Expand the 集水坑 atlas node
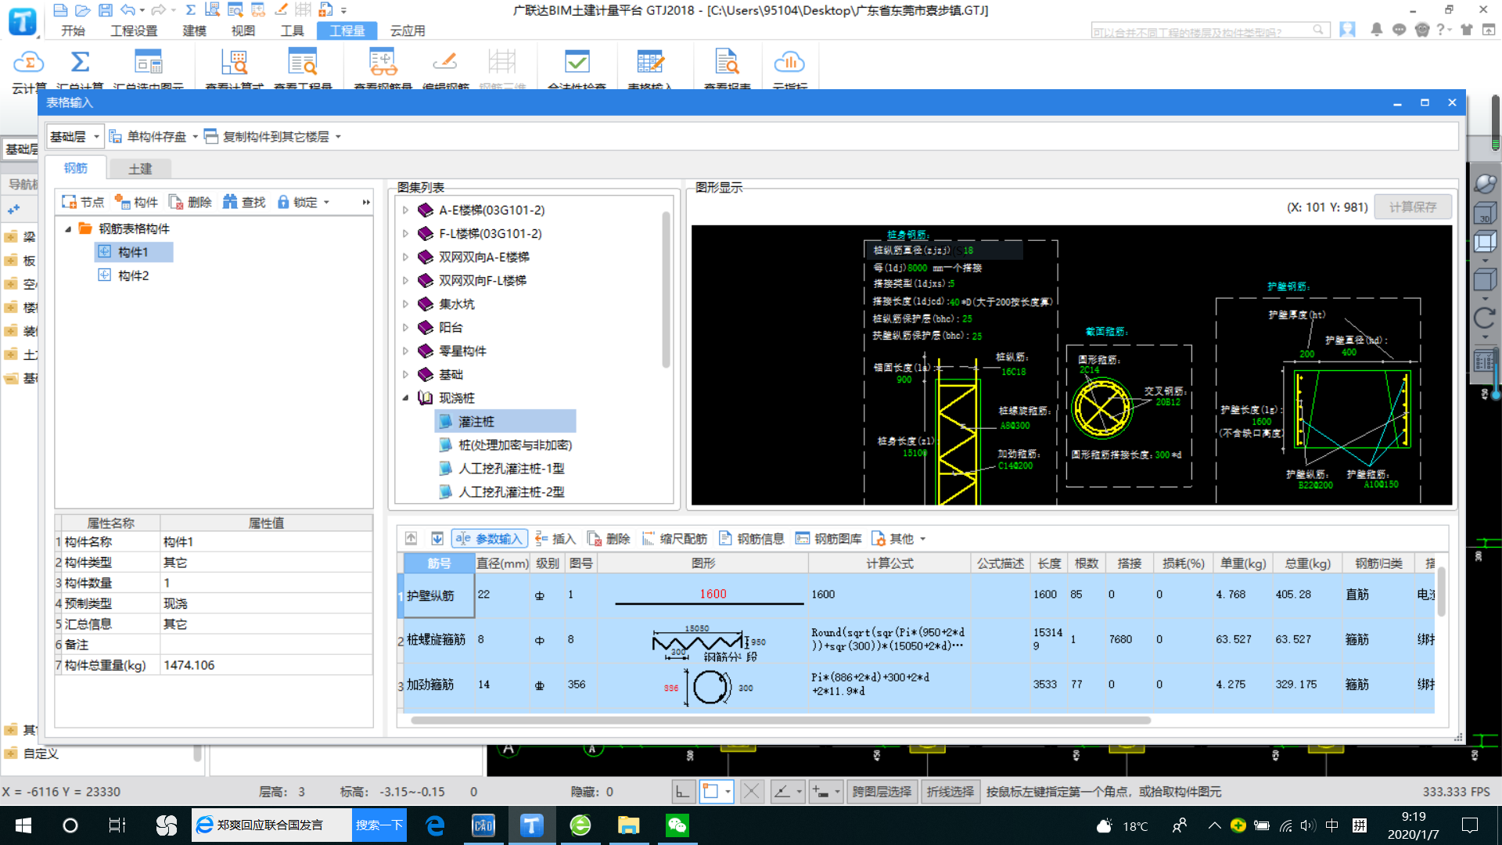The width and height of the screenshot is (1502, 845). 405,304
